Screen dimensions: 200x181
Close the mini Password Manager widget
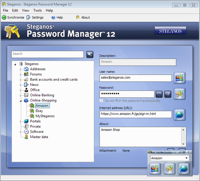190,152
